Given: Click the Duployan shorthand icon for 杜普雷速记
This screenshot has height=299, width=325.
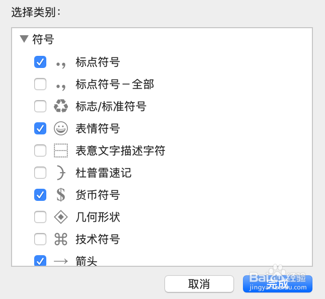Looking at the screenshot, I should 61,173.
